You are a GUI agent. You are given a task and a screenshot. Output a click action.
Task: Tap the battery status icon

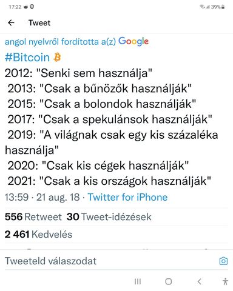(223, 7)
